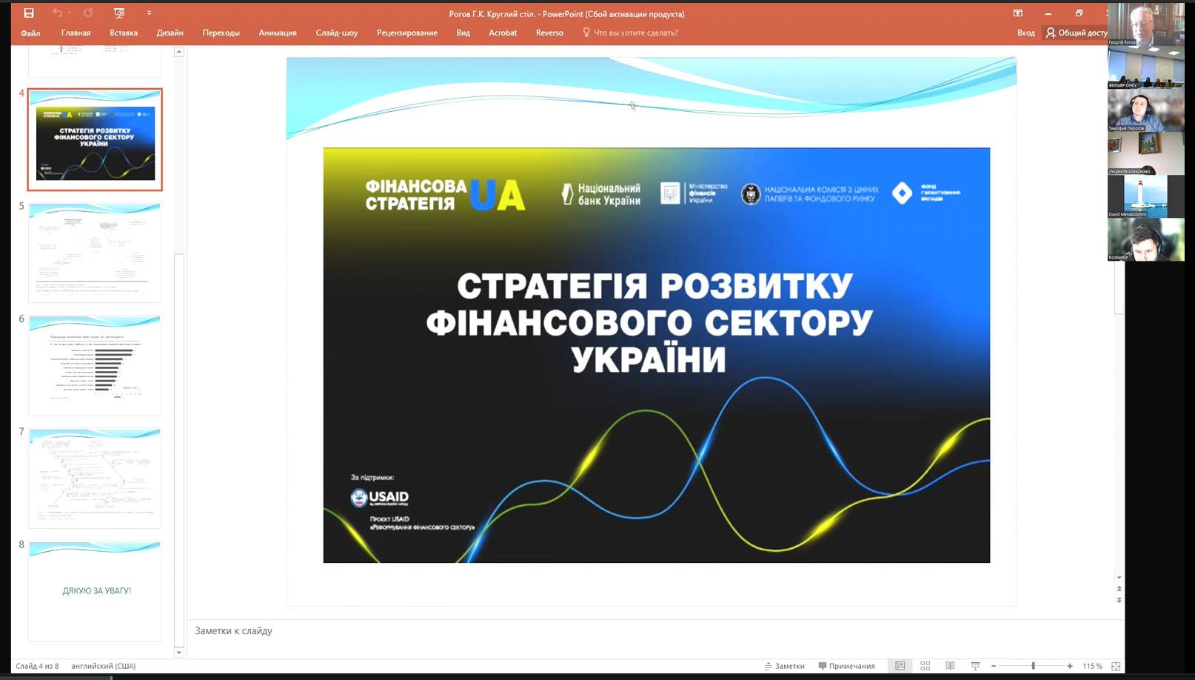The width and height of the screenshot is (1195, 680).
Task: Start slideshow from beginning via toolbar icon
Action: tap(119, 13)
